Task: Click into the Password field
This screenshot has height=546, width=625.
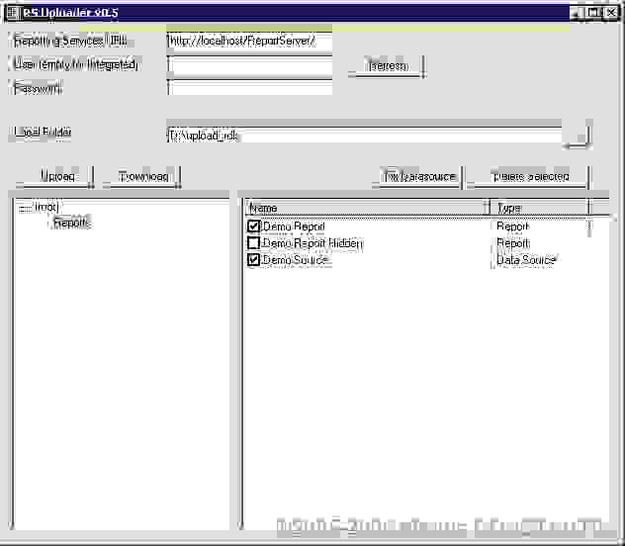Action: (249, 88)
